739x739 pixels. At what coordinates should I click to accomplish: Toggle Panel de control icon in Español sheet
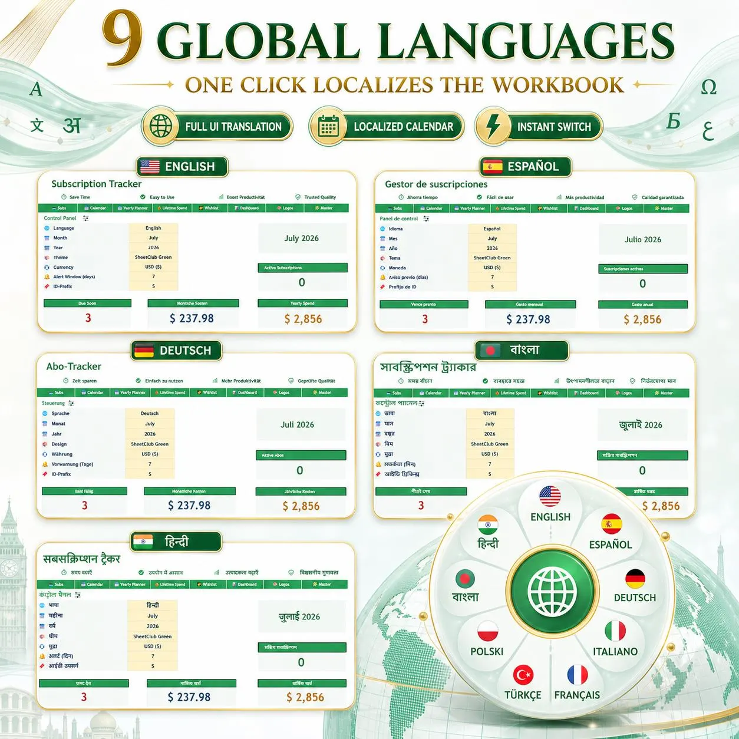(426, 219)
